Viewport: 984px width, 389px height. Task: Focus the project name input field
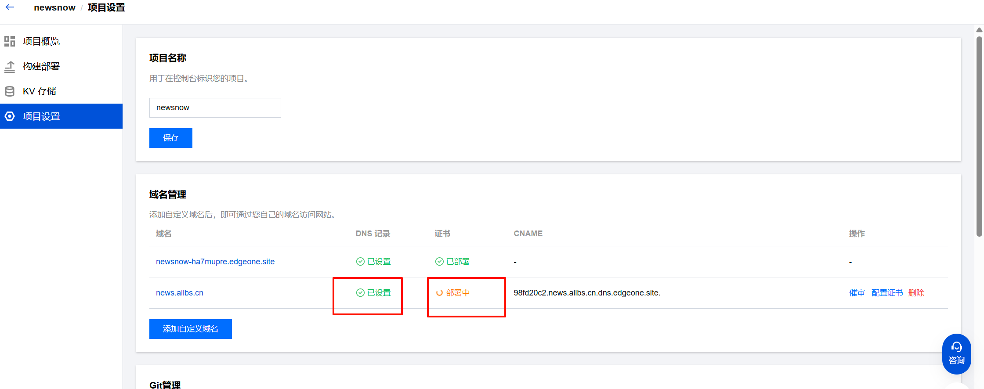[215, 108]
